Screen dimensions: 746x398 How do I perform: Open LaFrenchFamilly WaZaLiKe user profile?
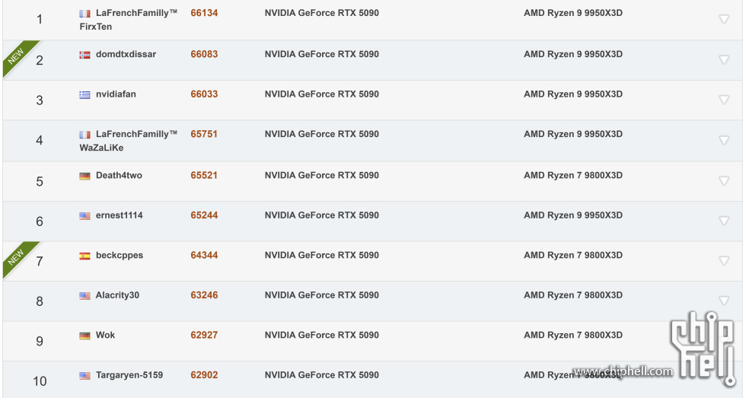129,141
